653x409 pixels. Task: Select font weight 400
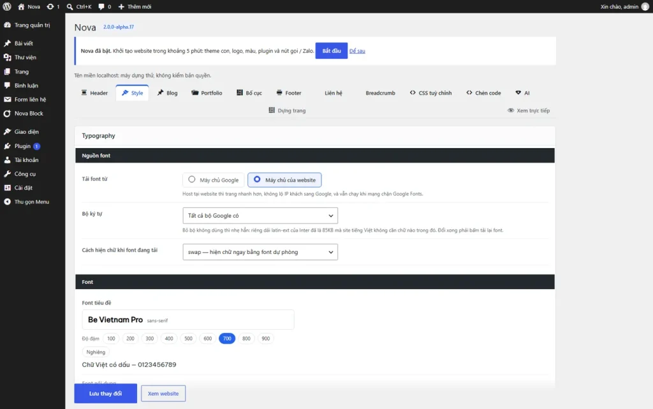pyautogui.click(x=168, y=339)
